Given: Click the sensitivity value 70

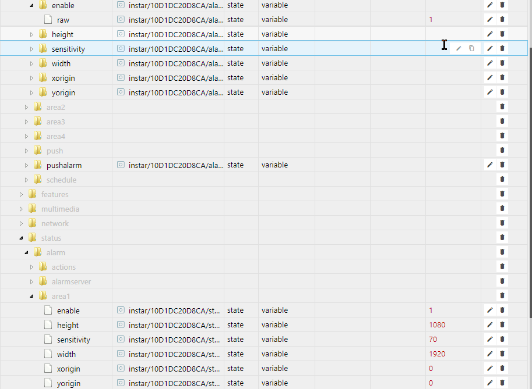Looking at the screenshot, I should (x=433, y=340).
